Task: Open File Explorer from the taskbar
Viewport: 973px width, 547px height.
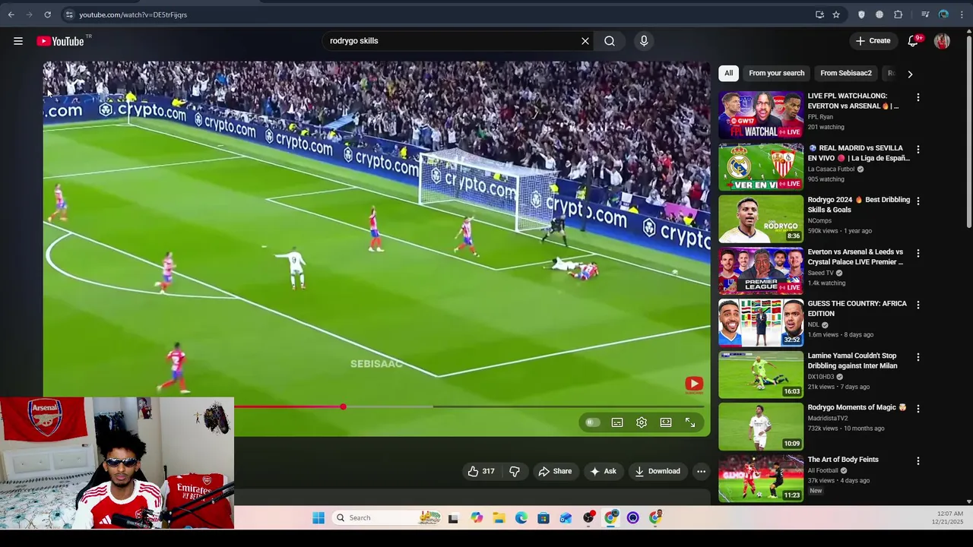Action: pos(499,518)
